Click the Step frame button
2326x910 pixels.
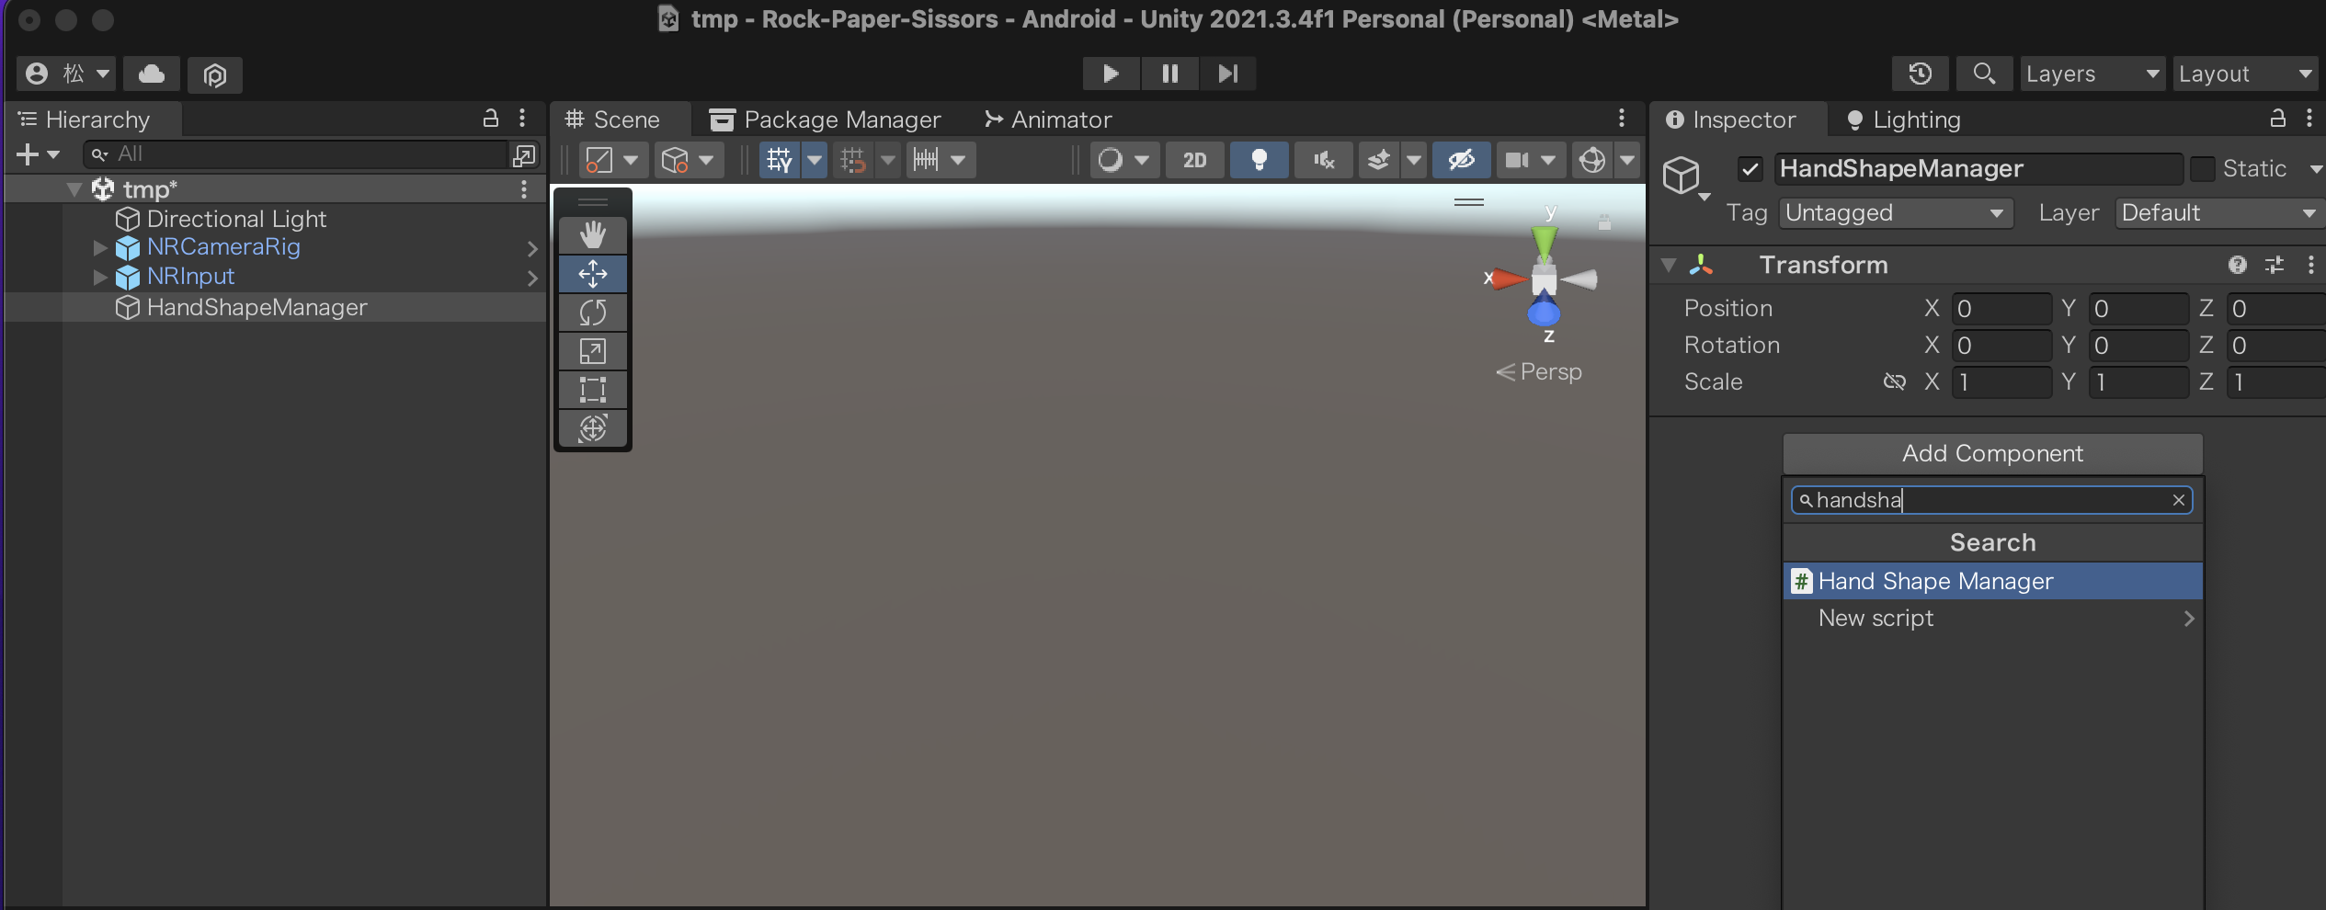pos(1227,74)
